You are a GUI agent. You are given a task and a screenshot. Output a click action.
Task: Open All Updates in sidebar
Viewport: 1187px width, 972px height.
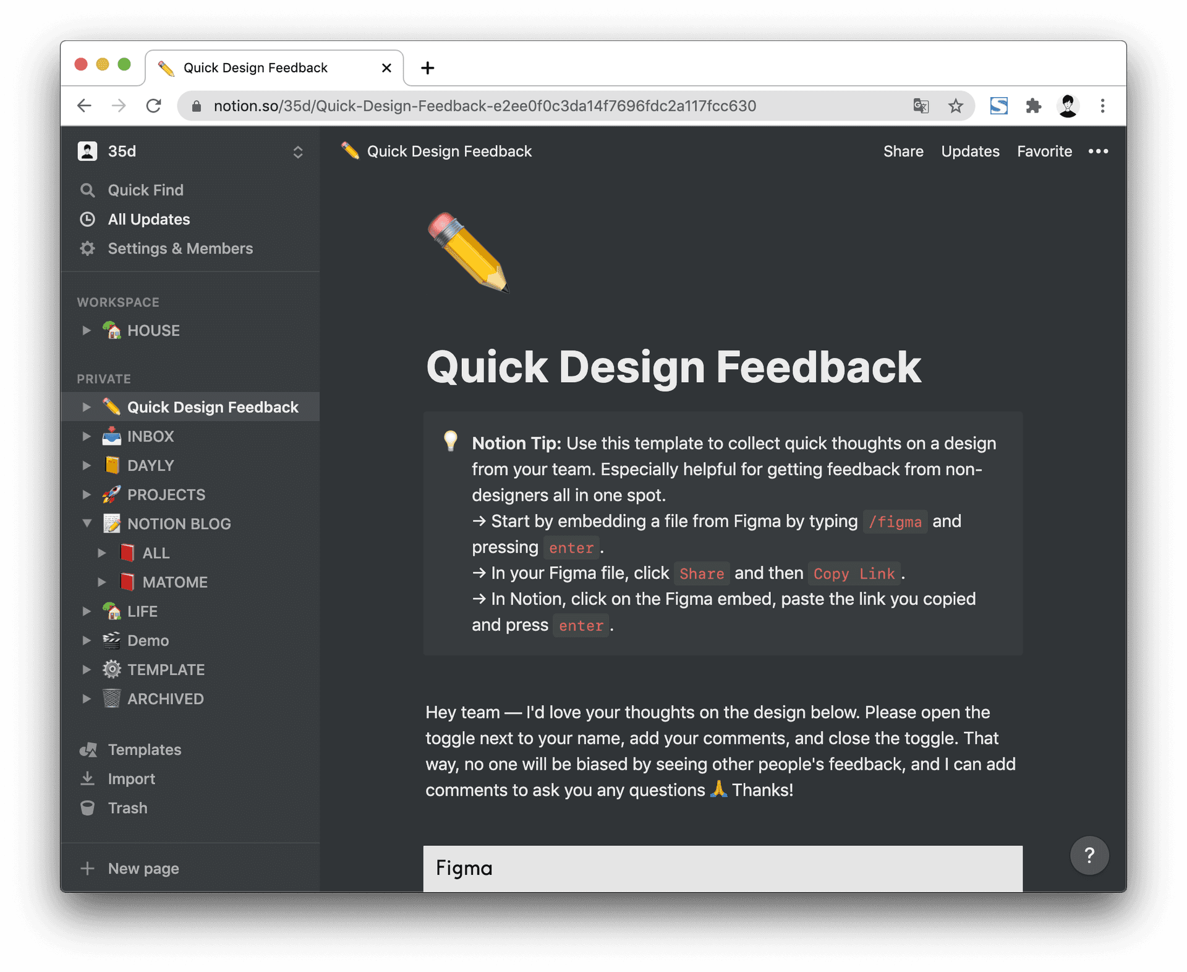190,219
